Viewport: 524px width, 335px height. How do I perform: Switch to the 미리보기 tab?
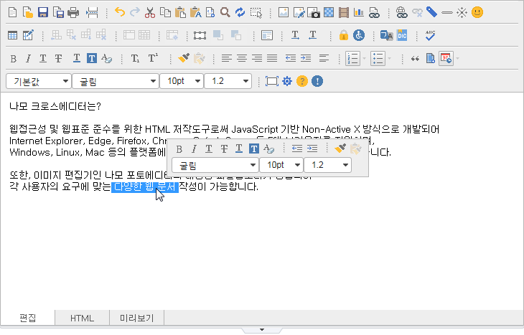point(136,318)
